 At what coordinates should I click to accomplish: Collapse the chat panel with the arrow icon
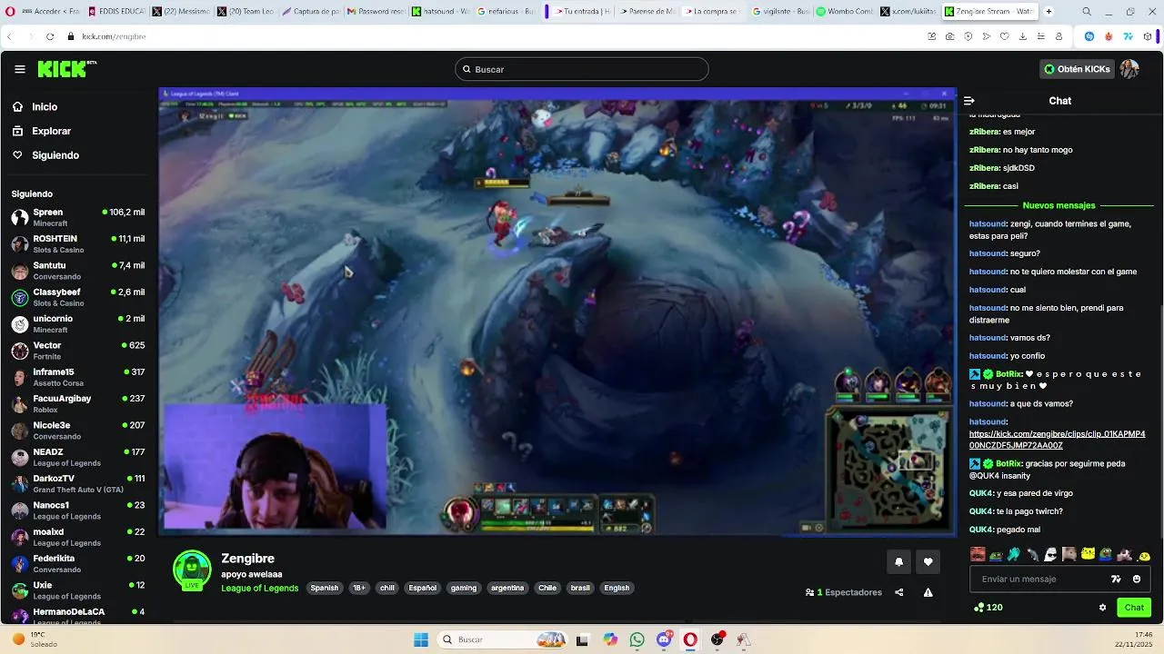click(969, 101)
